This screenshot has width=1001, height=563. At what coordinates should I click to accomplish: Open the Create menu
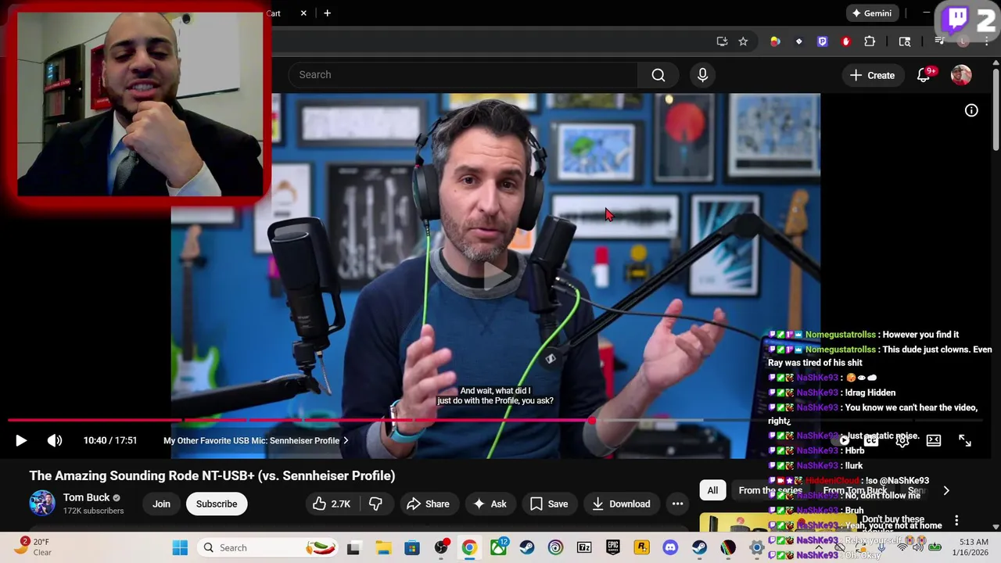tap(872, 75)
